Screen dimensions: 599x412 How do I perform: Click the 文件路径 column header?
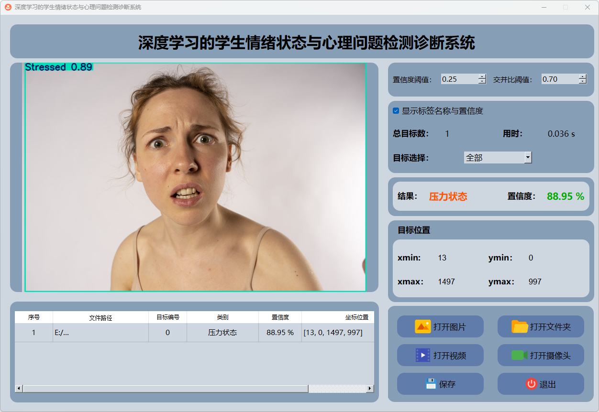(101, 317)
